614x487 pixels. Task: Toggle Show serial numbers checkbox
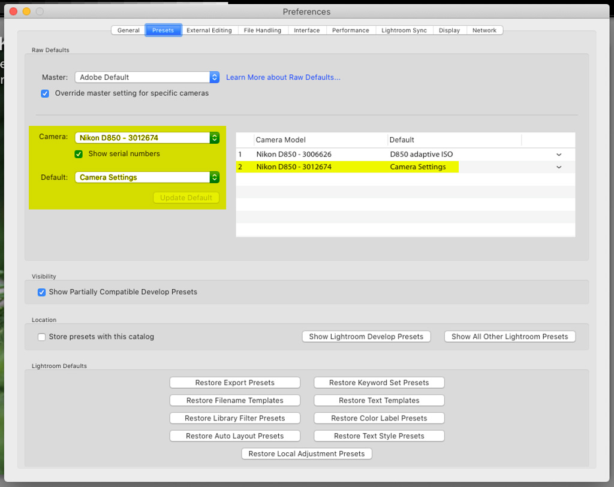point(79,154)
